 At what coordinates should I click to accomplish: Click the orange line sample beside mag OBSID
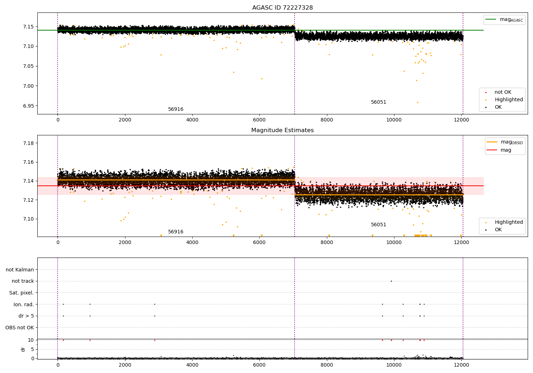pos(492,142)
